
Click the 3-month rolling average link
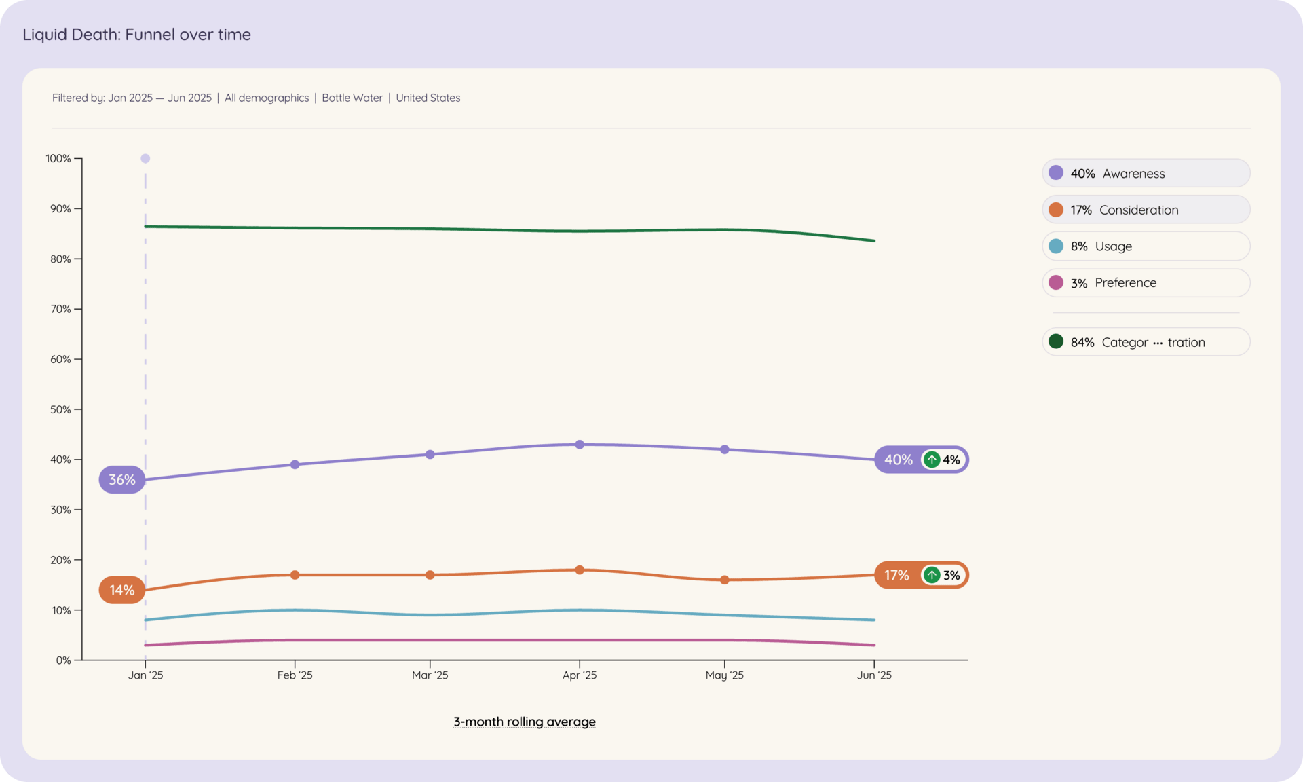(525, 722)
